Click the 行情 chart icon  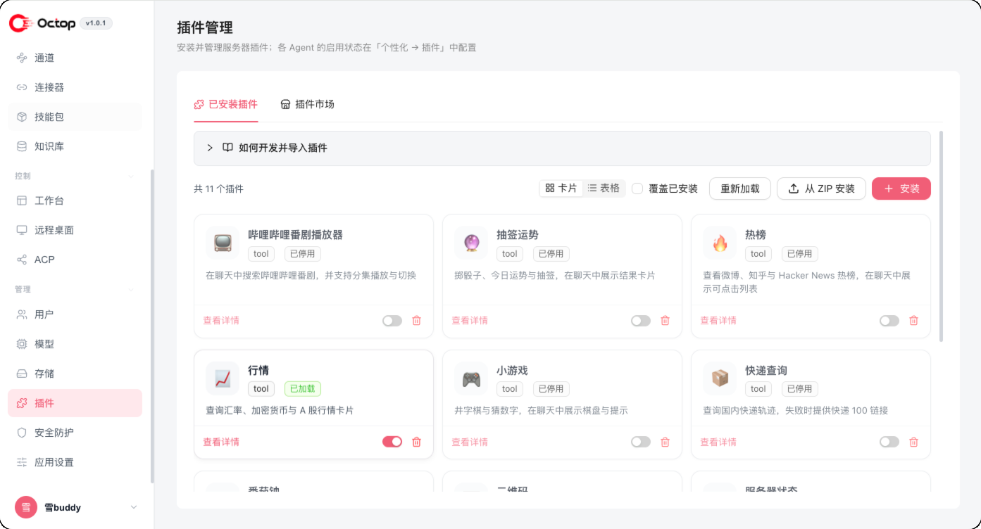[223, 378]
